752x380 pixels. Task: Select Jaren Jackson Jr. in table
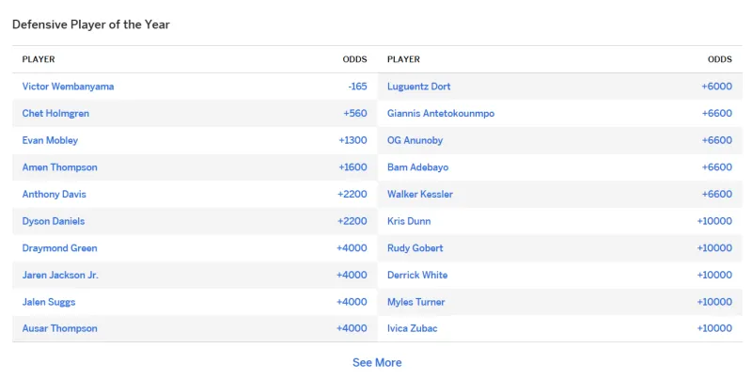coord(60,276)
